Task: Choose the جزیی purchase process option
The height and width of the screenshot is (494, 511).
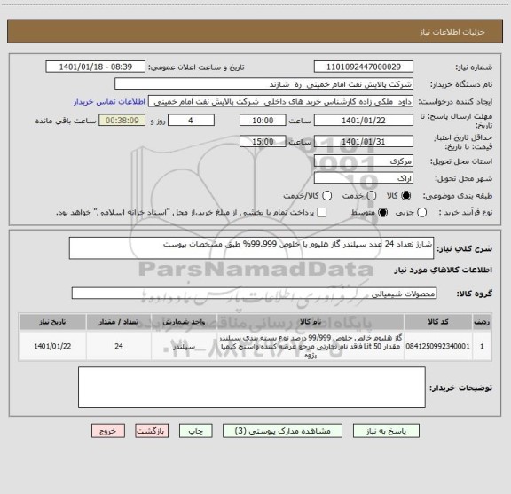Action: tap(421, 213)
